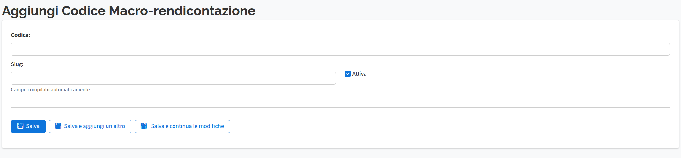Click the 'Aggiungi Codice Macro-rendicontazione' page heading
The image size is (681, 158).
point(129,11)
